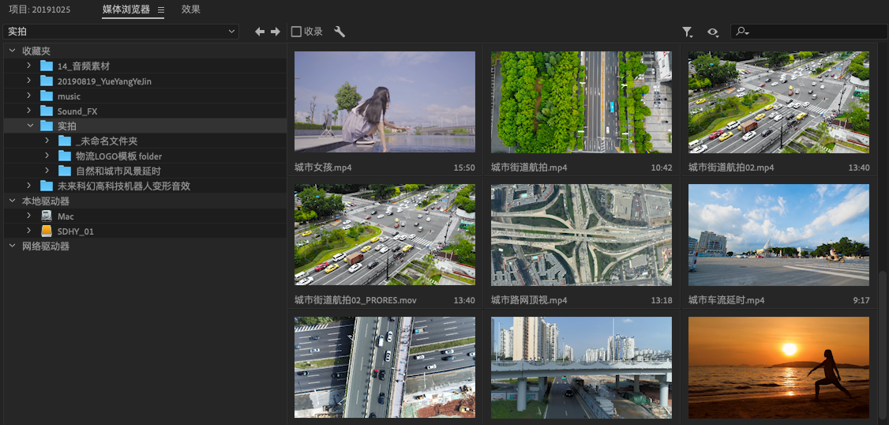The height and width of the screenshot is (425, 889).
Task: Open the media browser panel menu icon
Action: tap(161, 10)
